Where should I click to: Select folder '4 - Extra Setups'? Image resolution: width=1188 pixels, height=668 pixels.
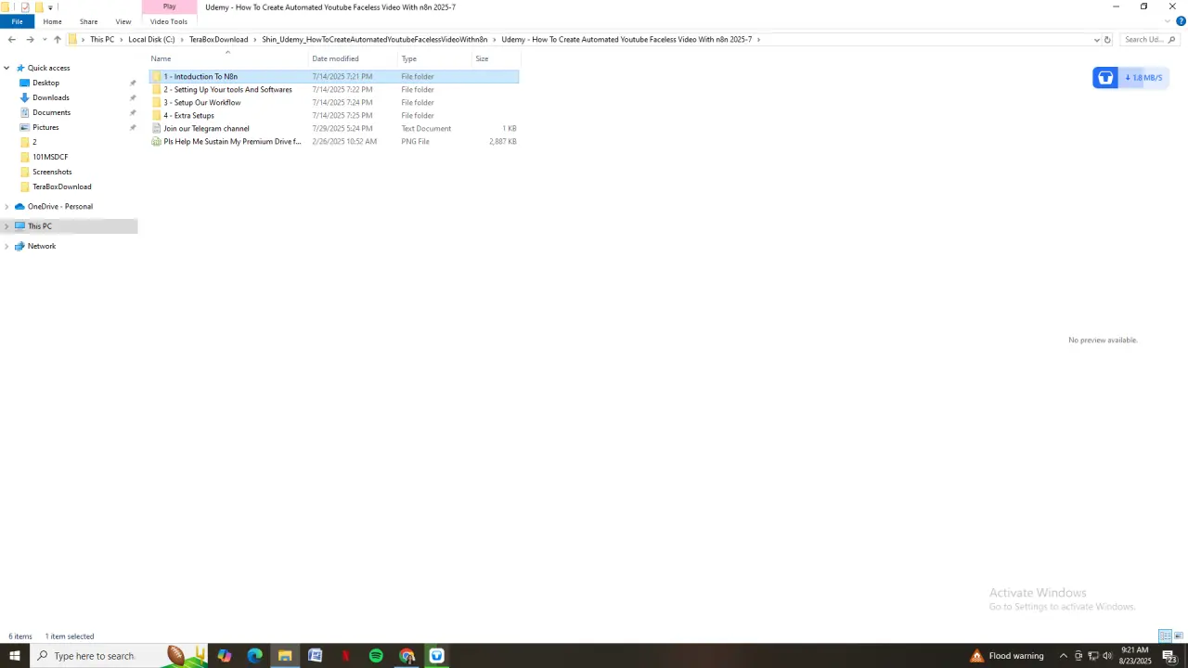pos(334,115)
